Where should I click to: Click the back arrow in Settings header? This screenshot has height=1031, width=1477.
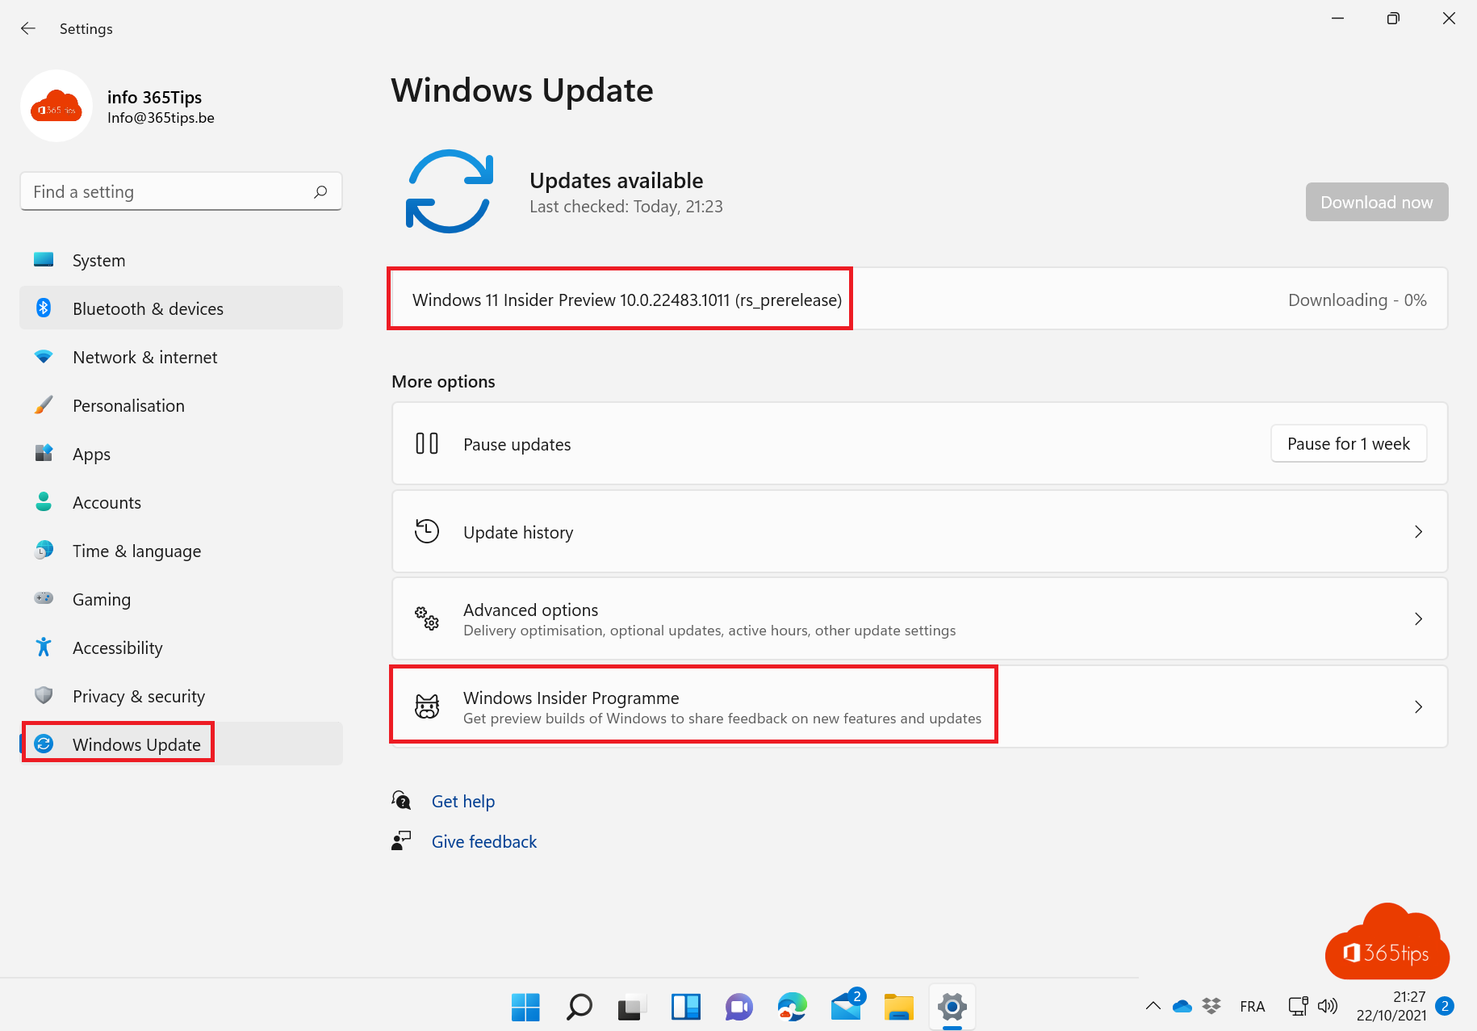(x=28, y=28)
